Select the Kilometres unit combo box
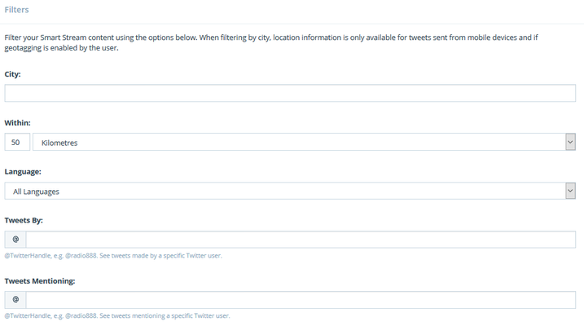Screen dimensions: 584x326 (304, 142)
